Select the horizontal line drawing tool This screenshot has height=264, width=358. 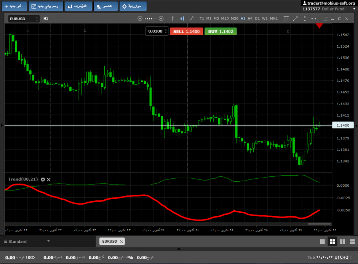314,18
